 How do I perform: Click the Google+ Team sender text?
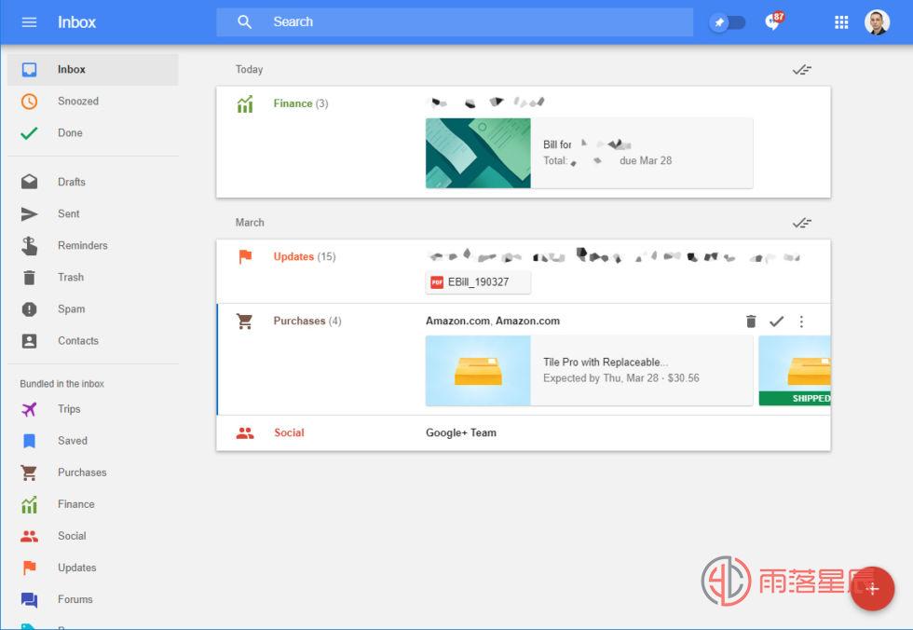(x=460, y=432)
